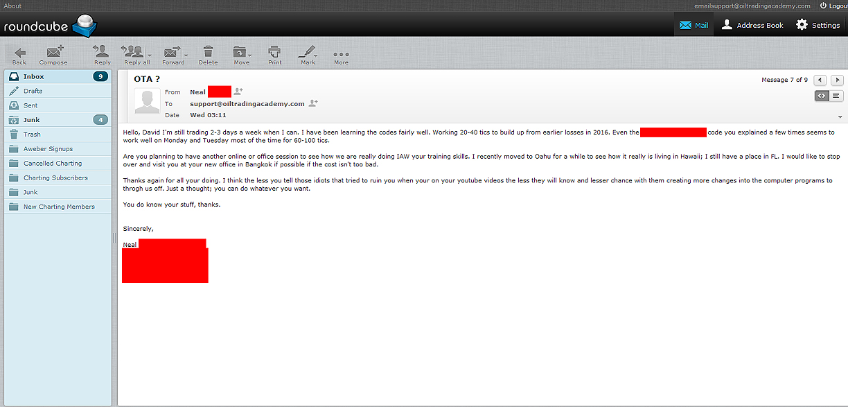This screenshot has height=407, width=848.
Task: Go back to the message list
Action: point(19,55)
